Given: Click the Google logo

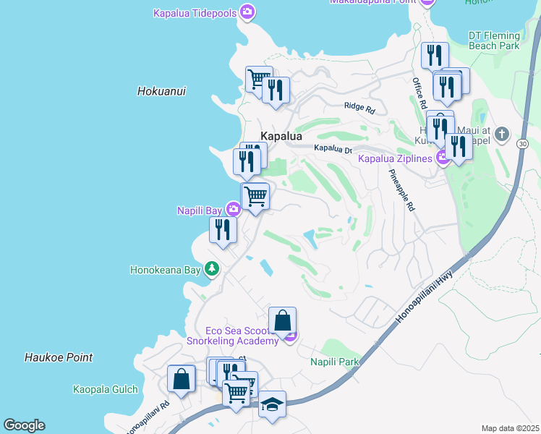Looking at the screenshot, I should 24,425.
